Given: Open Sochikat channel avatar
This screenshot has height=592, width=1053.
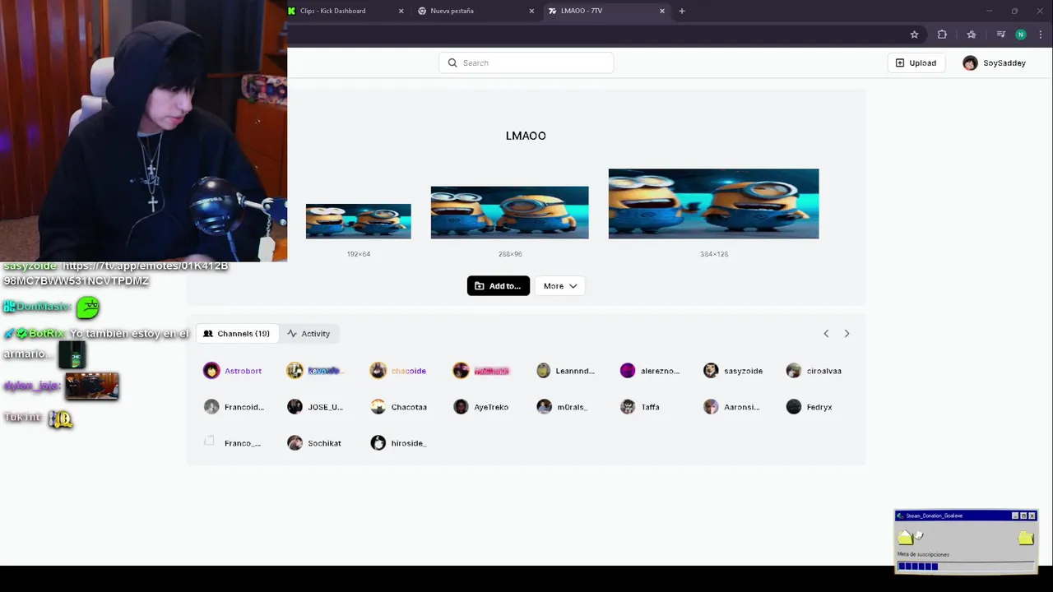Looking at the screenshot, I should point(295,443).
